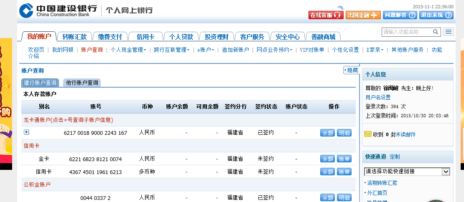The height and width of the screenshot is (202, 464).
Task: Click 退出系统 to log out
Action: pos(436,15)
